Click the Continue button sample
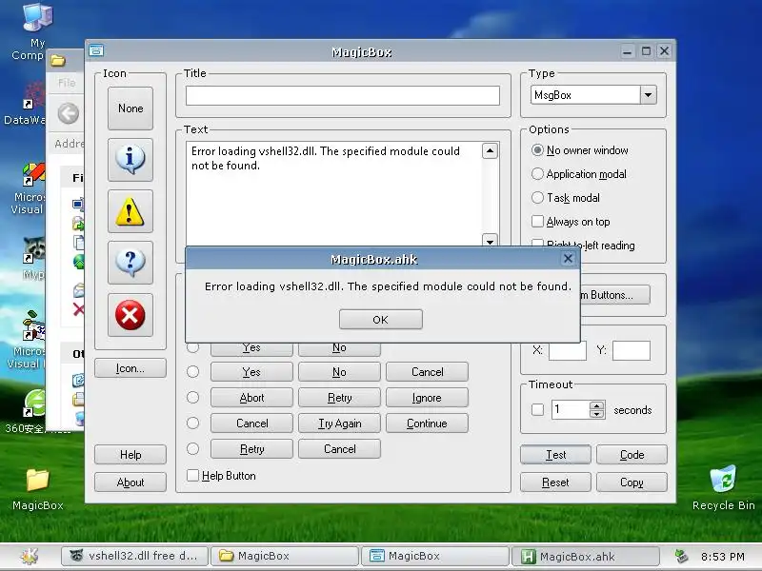The height and width of the screenshot is (571, 762). tap(427, 423)
